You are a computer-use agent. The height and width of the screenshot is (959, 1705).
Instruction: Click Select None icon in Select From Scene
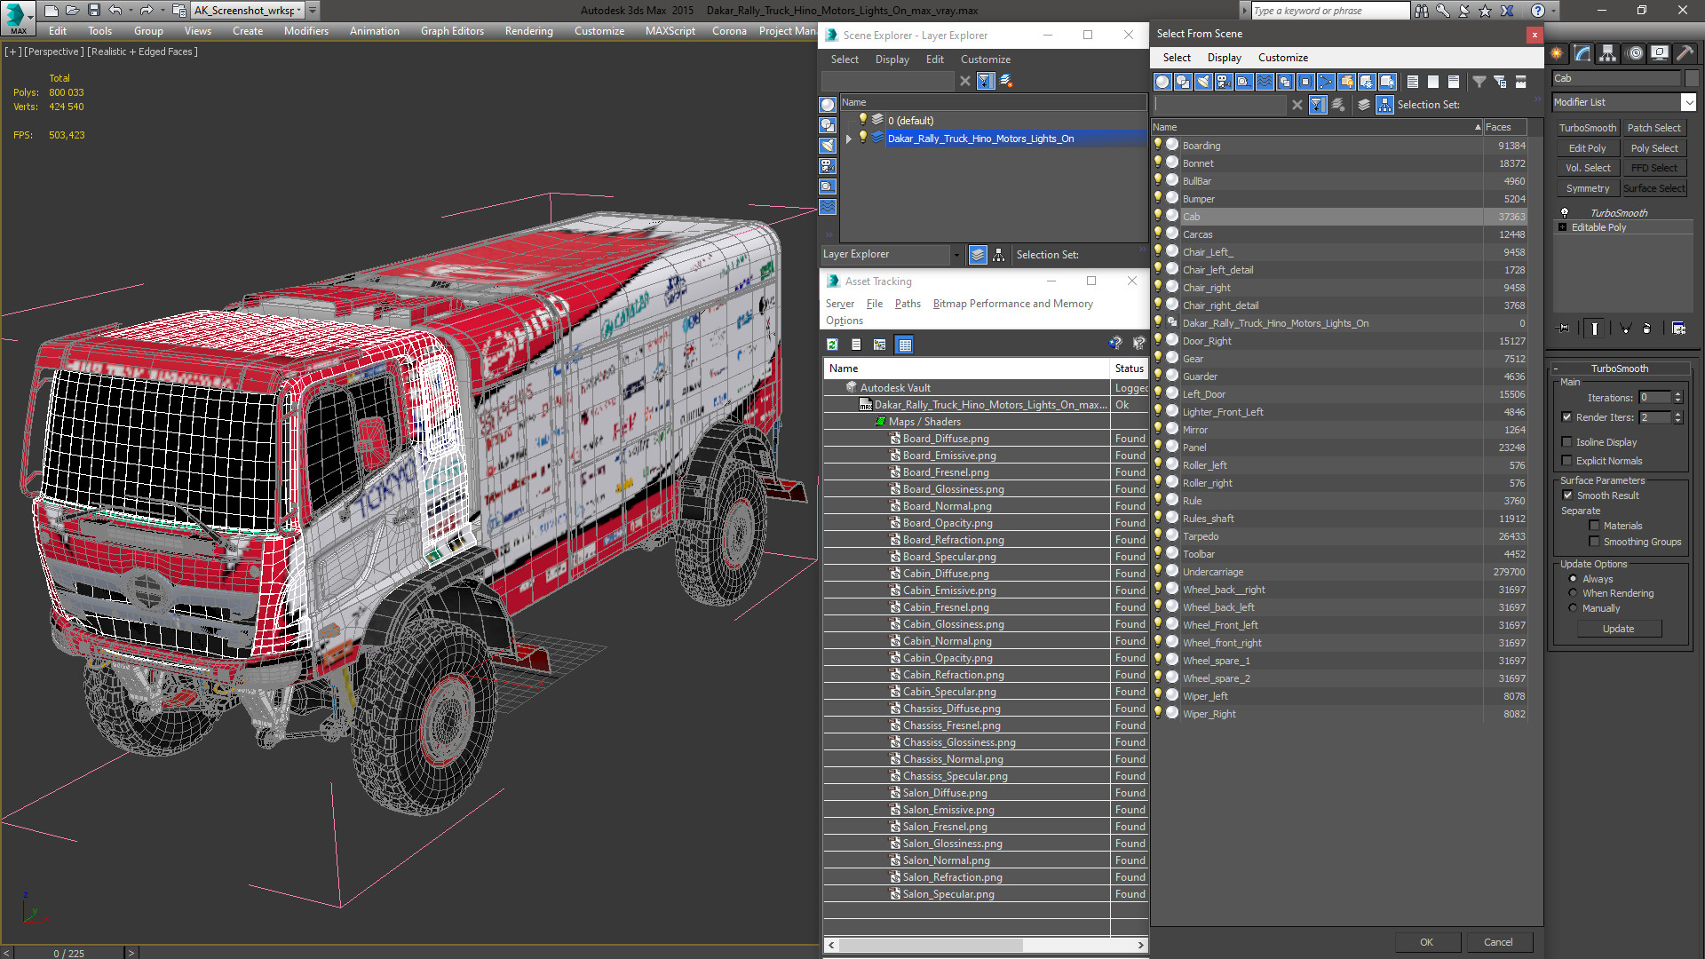point(1433,82)
